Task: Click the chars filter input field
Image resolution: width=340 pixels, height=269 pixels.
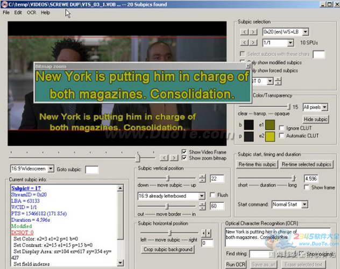Action: click(318, 54)
